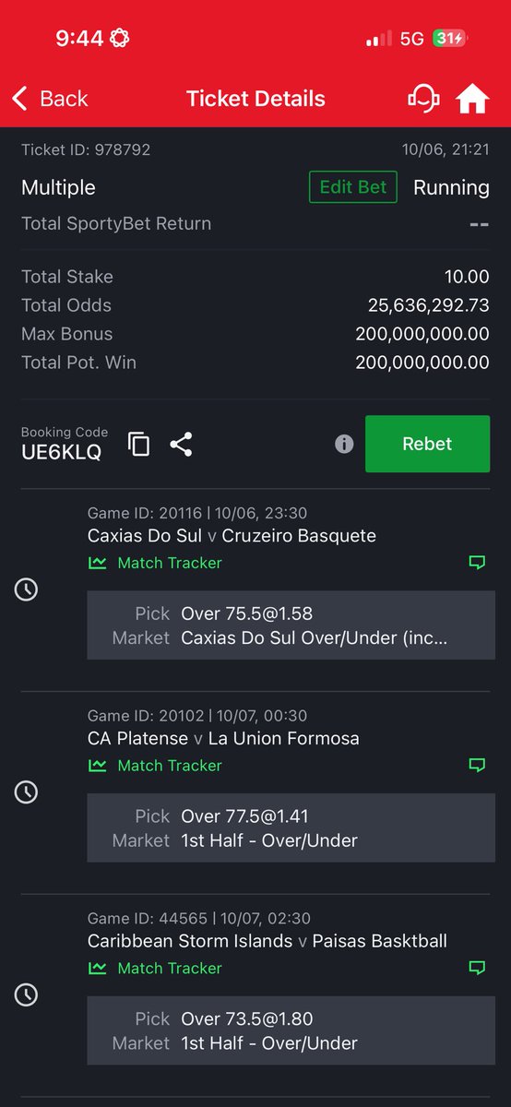The height and width of the screenshot is (1107, 511).
Task: Select the Over 75.5@1.58 pick box
Action: [291, 625]
